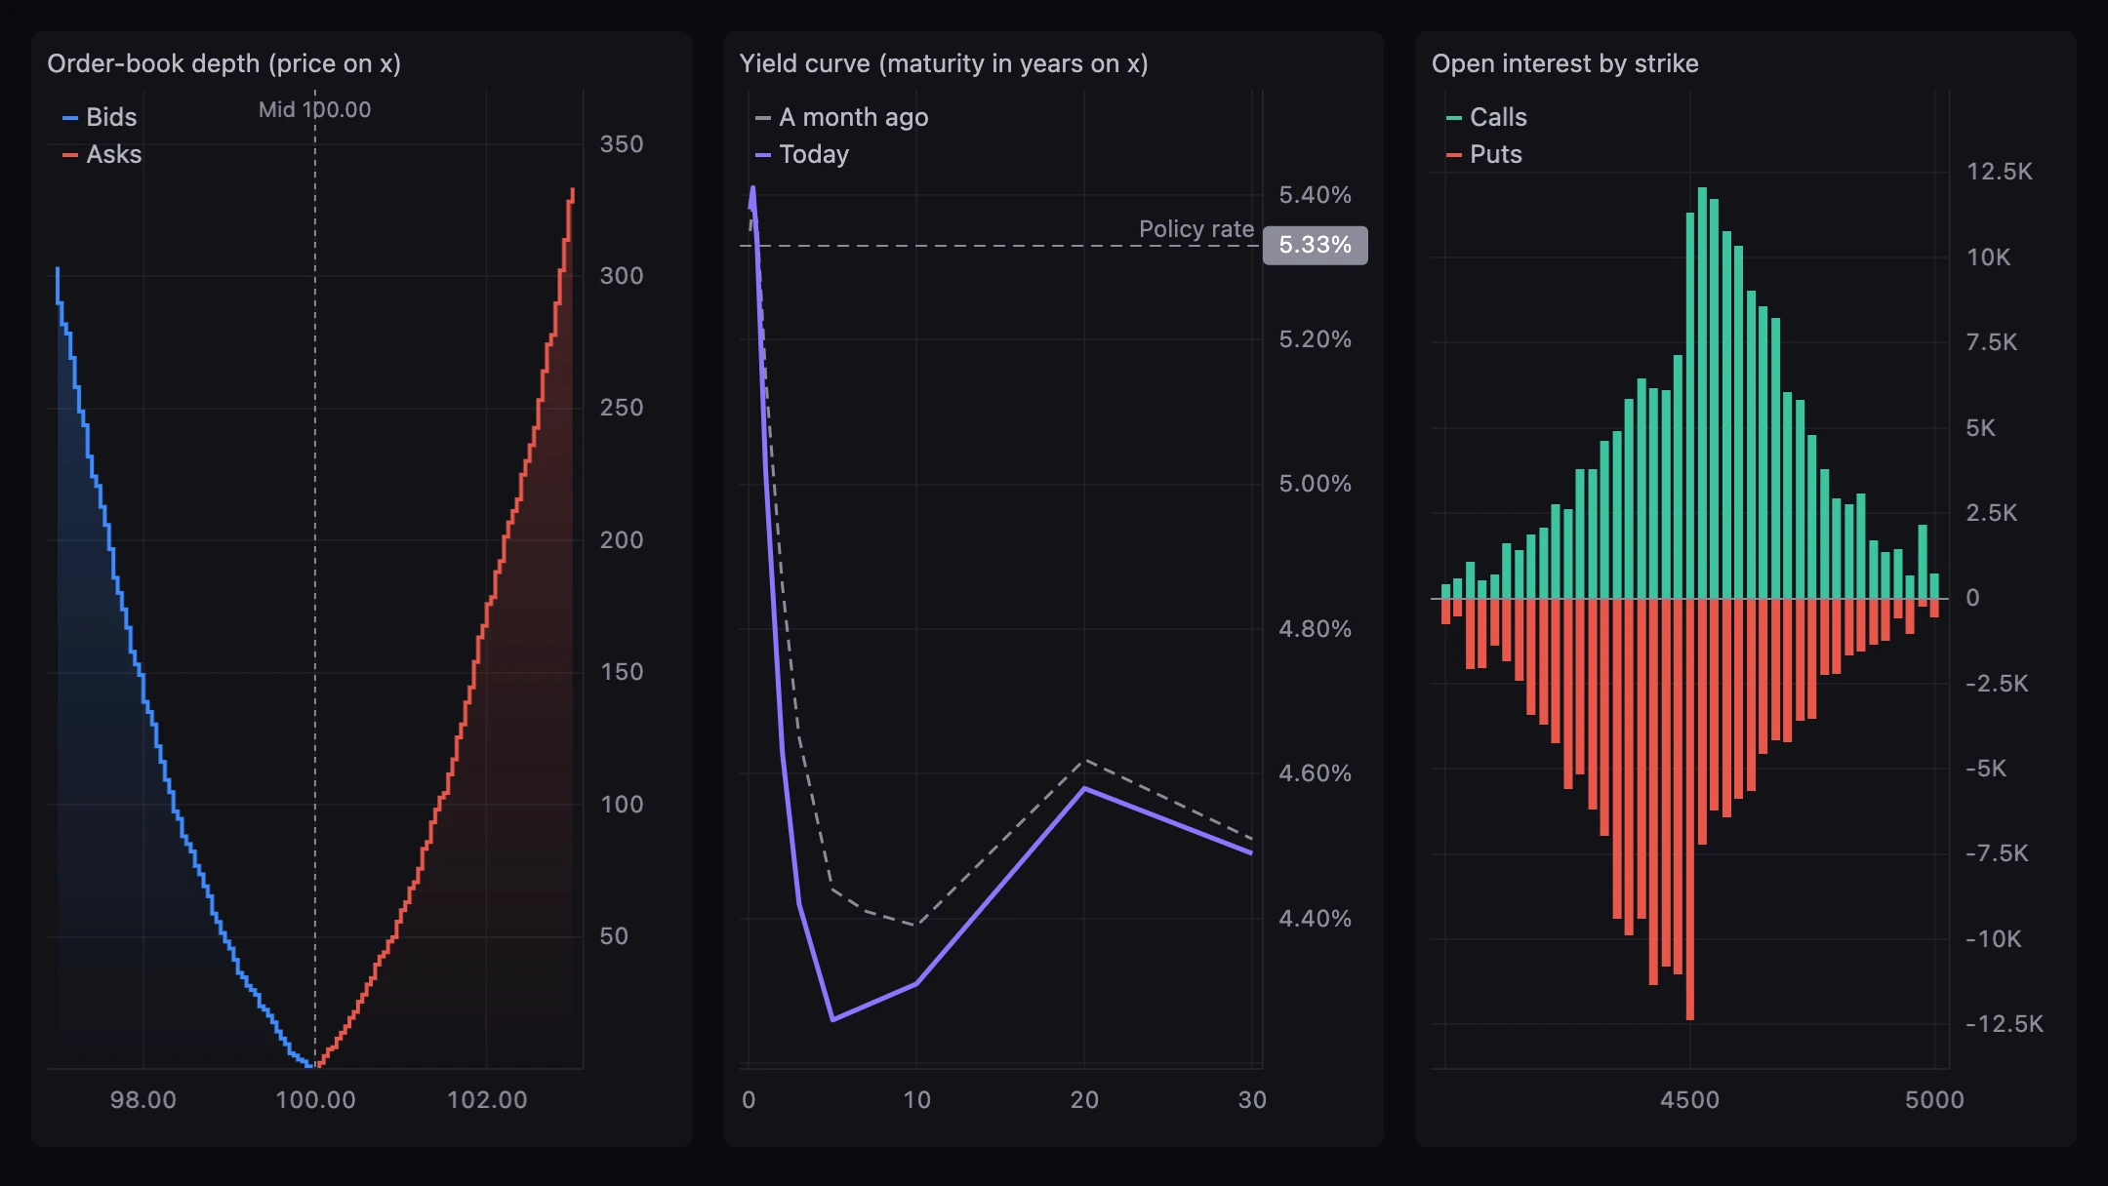The height and width of the screenshot is (1186, 2108).
Task: Click the Today curve point at 20 years
Action: pyautogui.click(x=1084, y=788)
